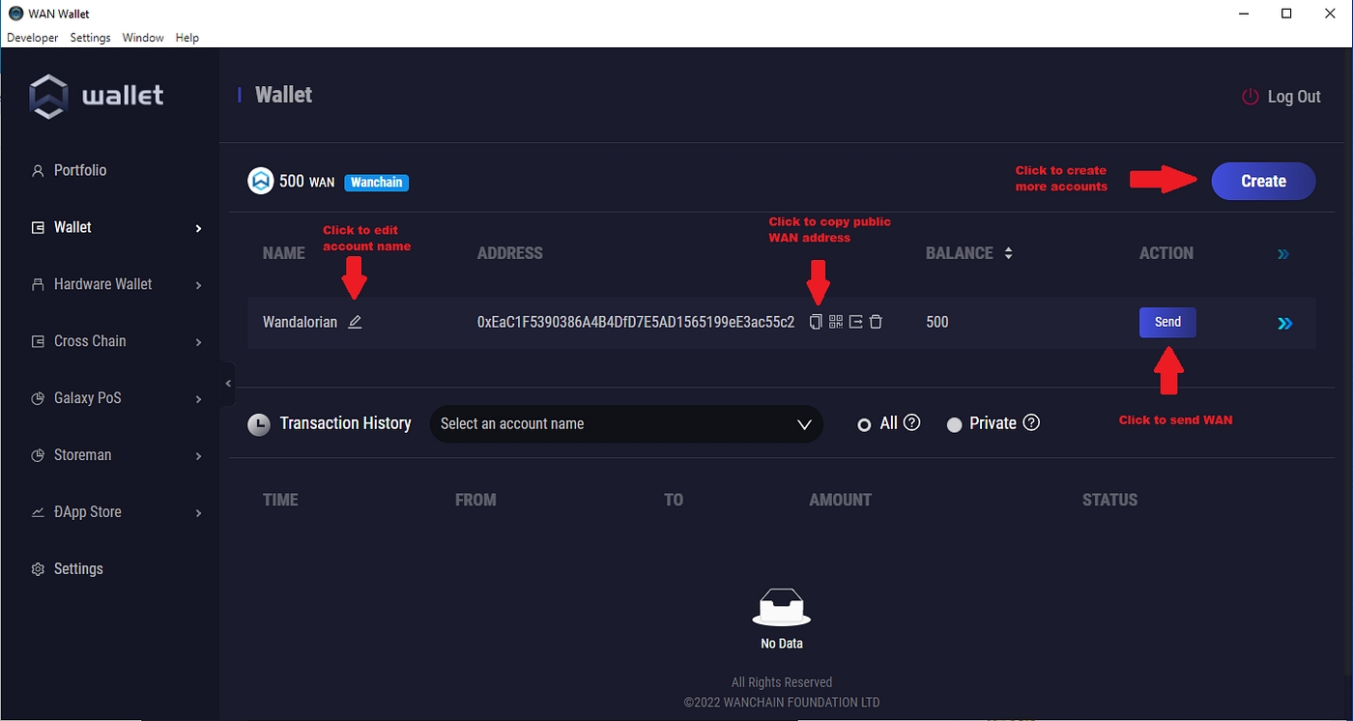Click the WAN Wallet title bar app icon
1353x721 pixels.
[16, 14]
